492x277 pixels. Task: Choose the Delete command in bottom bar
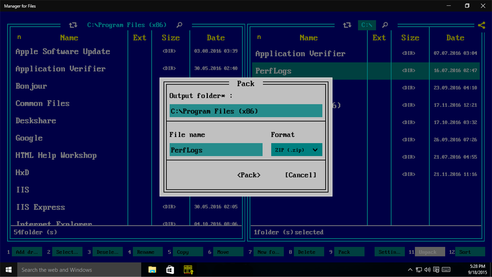click(x=309, y=252)
